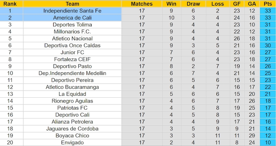This screenshot has width=276, height=146.
Task: Select the Atletico Bucaramanga team cell
Action: tap(72, 87)
